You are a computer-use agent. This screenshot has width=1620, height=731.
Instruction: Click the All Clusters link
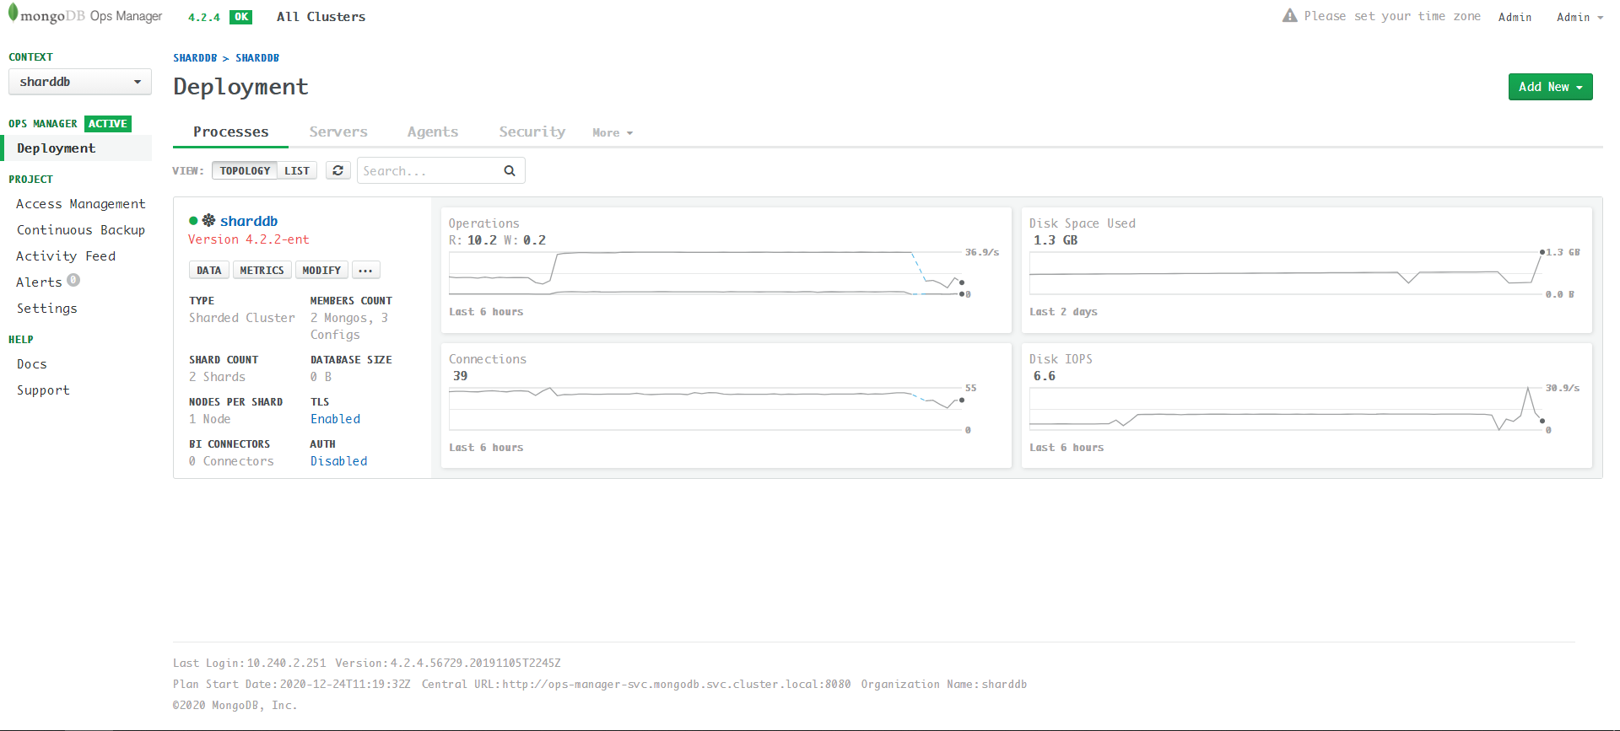point(321,17)
